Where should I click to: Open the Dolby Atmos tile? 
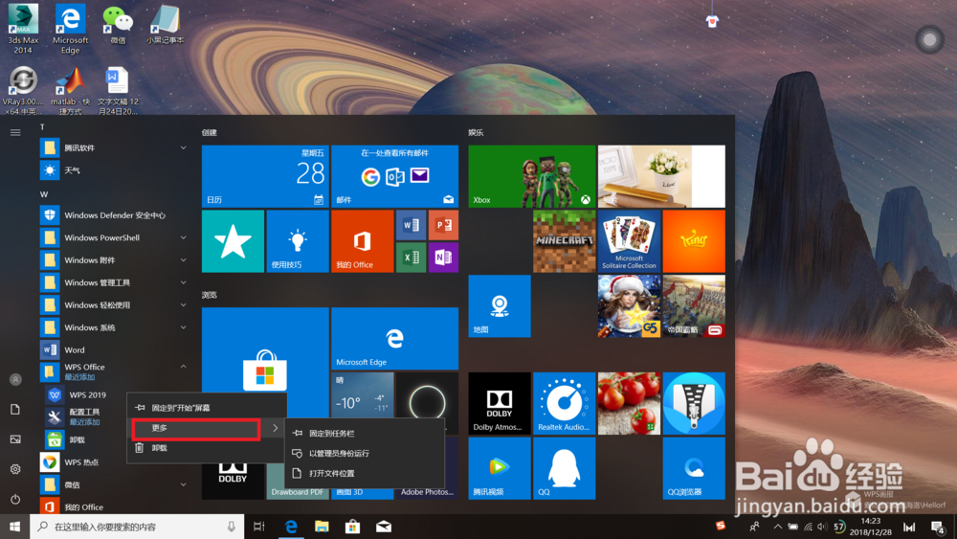pyautogui.click(x=500, y=403)
